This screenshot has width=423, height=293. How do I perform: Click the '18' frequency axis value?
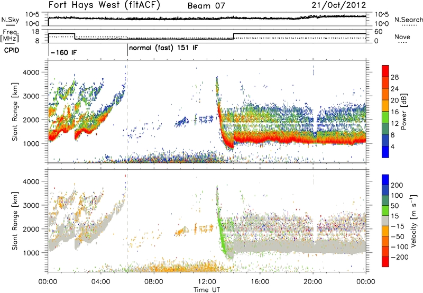pos(35,32)
